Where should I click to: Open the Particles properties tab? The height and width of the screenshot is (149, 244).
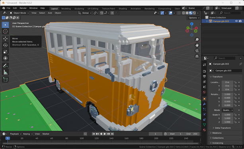pyautogui.click(x=205, y=109)
